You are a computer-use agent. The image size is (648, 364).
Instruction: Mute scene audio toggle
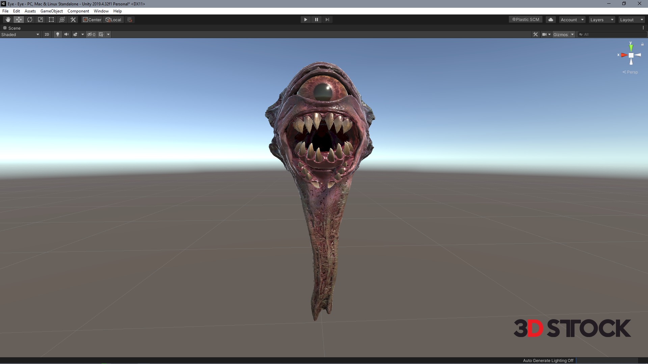[x=66, y=34]
